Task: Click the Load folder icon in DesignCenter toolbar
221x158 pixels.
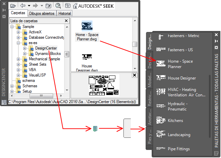Action: [13, 6]
